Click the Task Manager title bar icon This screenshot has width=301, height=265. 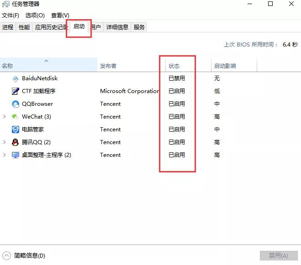pos(6,4)
